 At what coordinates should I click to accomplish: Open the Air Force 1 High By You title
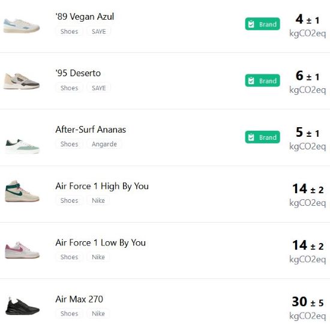[102, 187]
